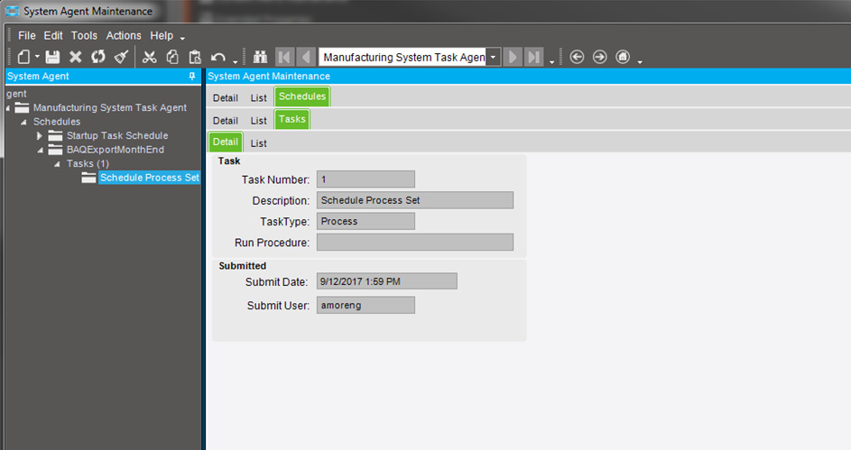
Task: Open the Tools menu
Action: (x=84, y=35)
